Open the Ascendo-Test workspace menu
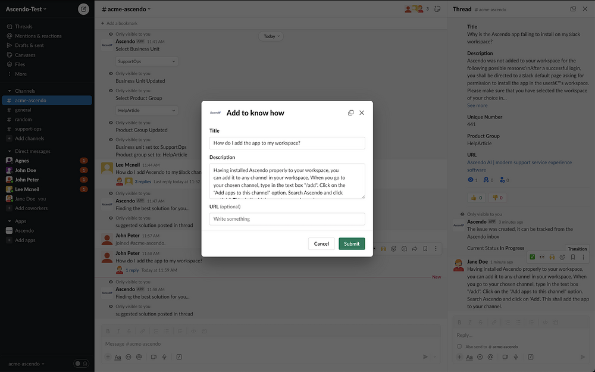 [26, 9]
